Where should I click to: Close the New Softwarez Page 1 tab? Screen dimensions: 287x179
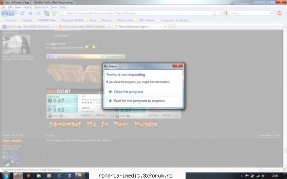[x=165, y=27]
